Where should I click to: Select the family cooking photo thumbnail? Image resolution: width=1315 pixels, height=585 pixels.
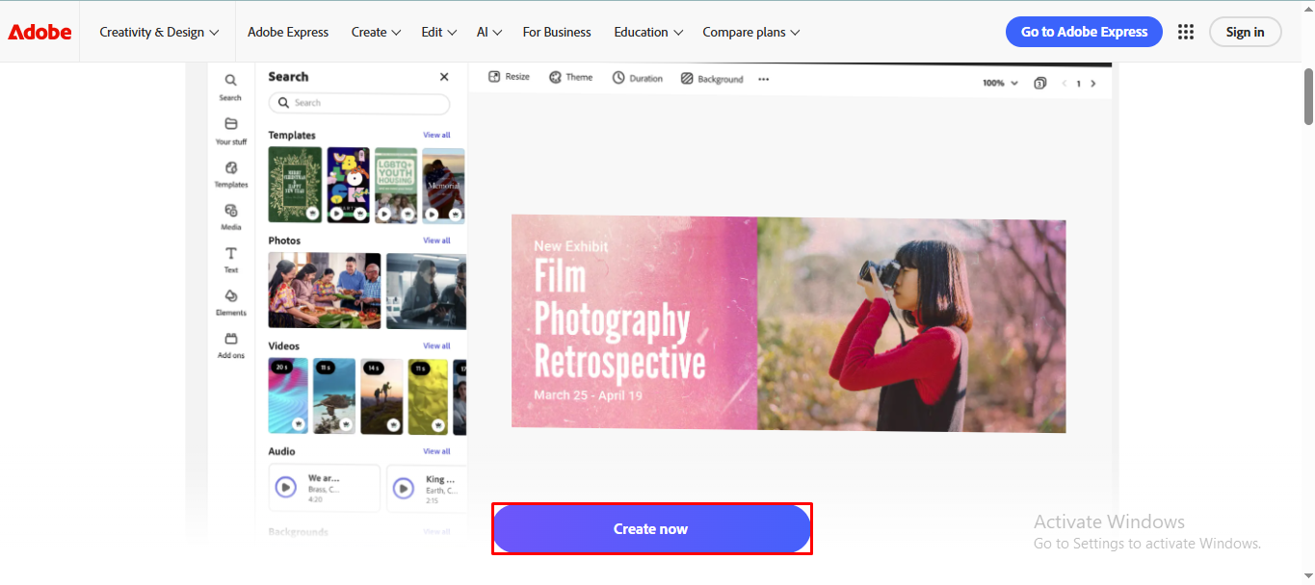coord(324,291)
